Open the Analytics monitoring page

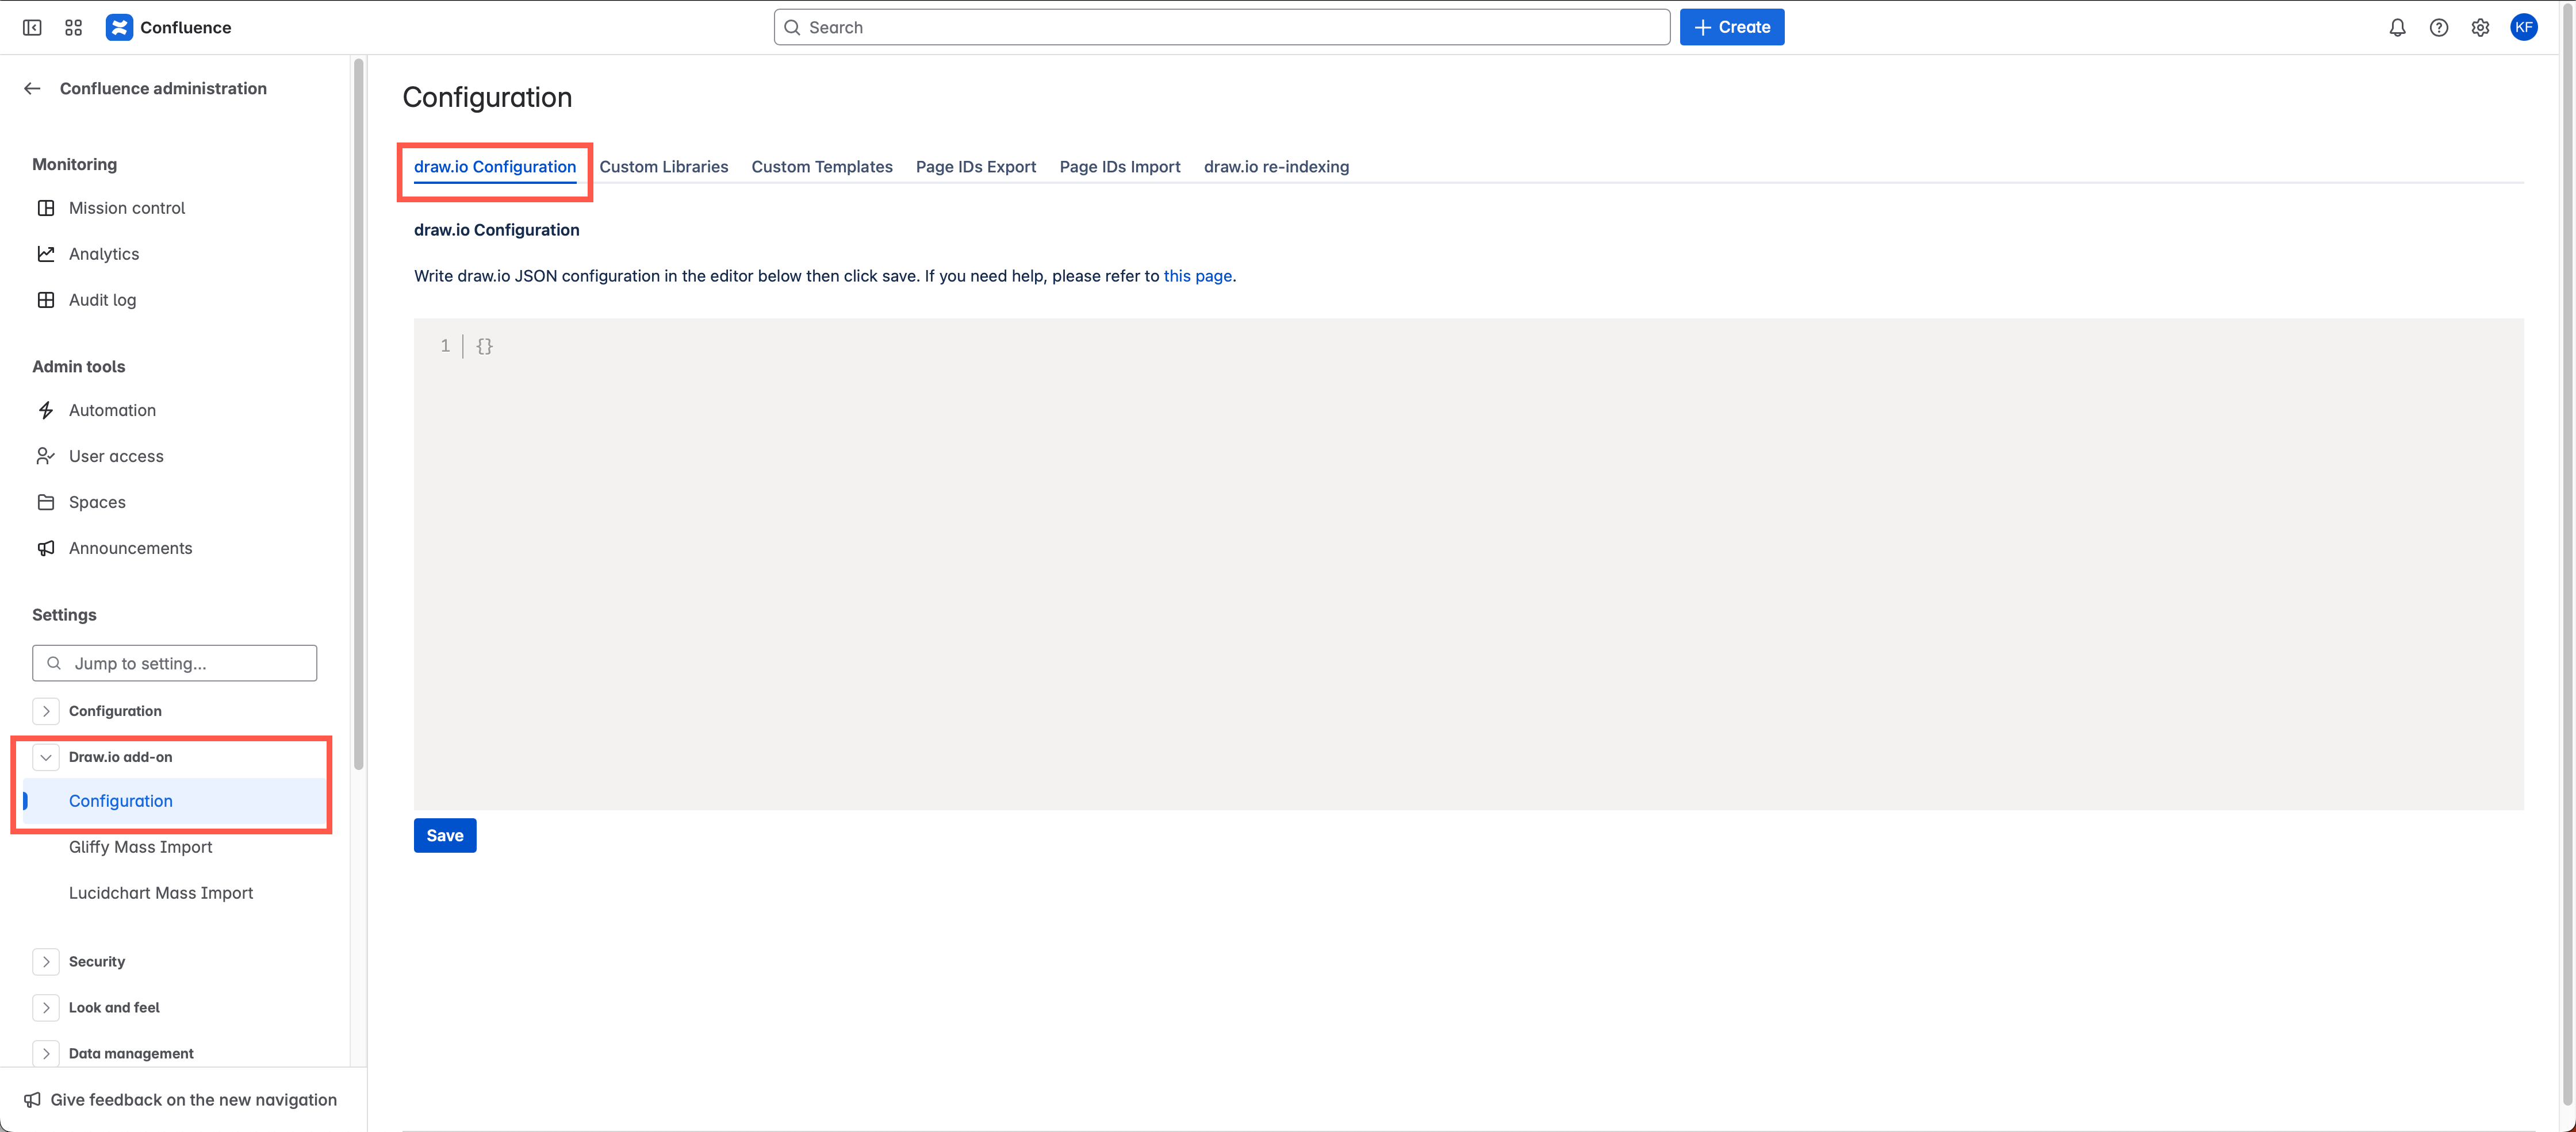(x=104, y=254)
